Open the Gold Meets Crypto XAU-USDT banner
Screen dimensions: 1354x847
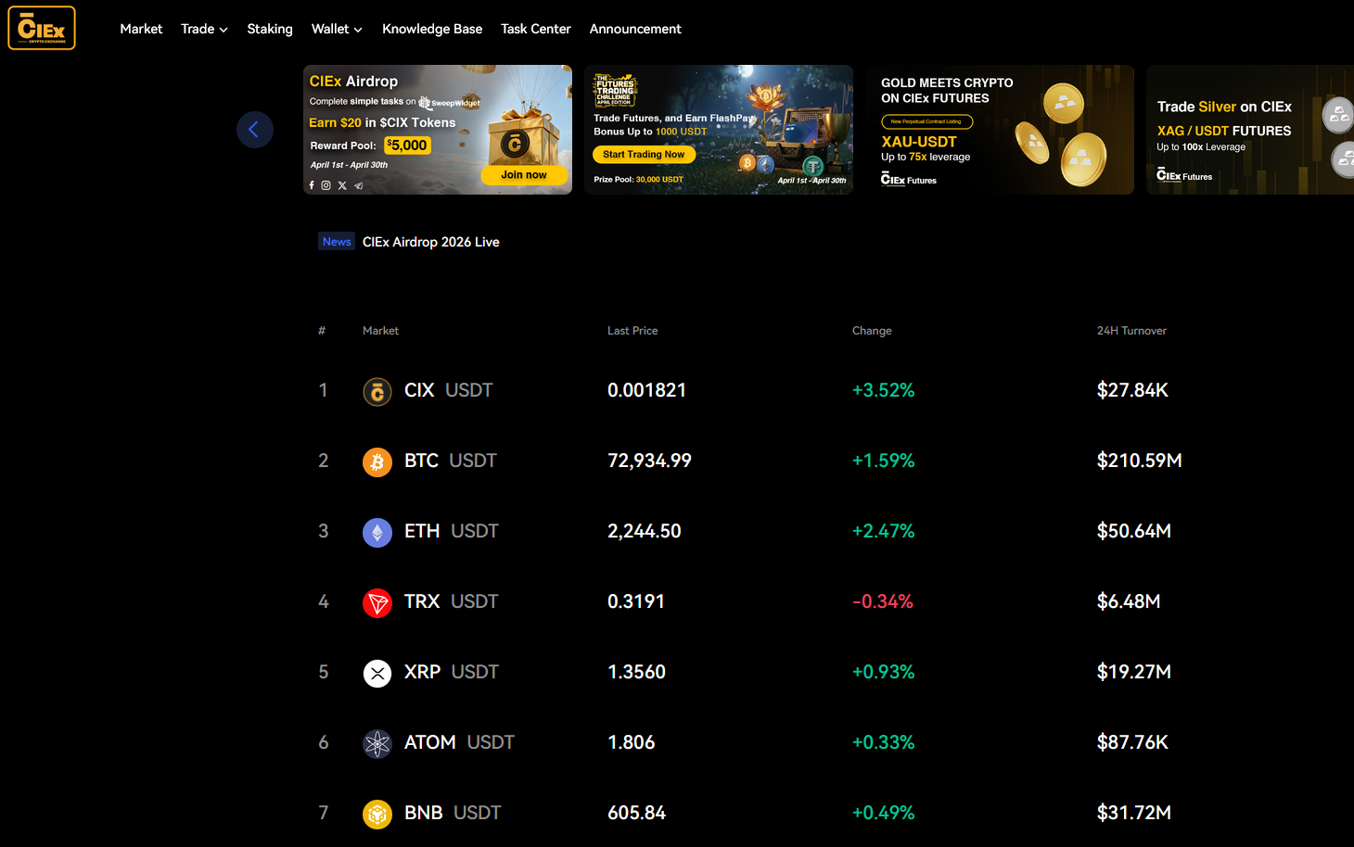[1000, 130]
